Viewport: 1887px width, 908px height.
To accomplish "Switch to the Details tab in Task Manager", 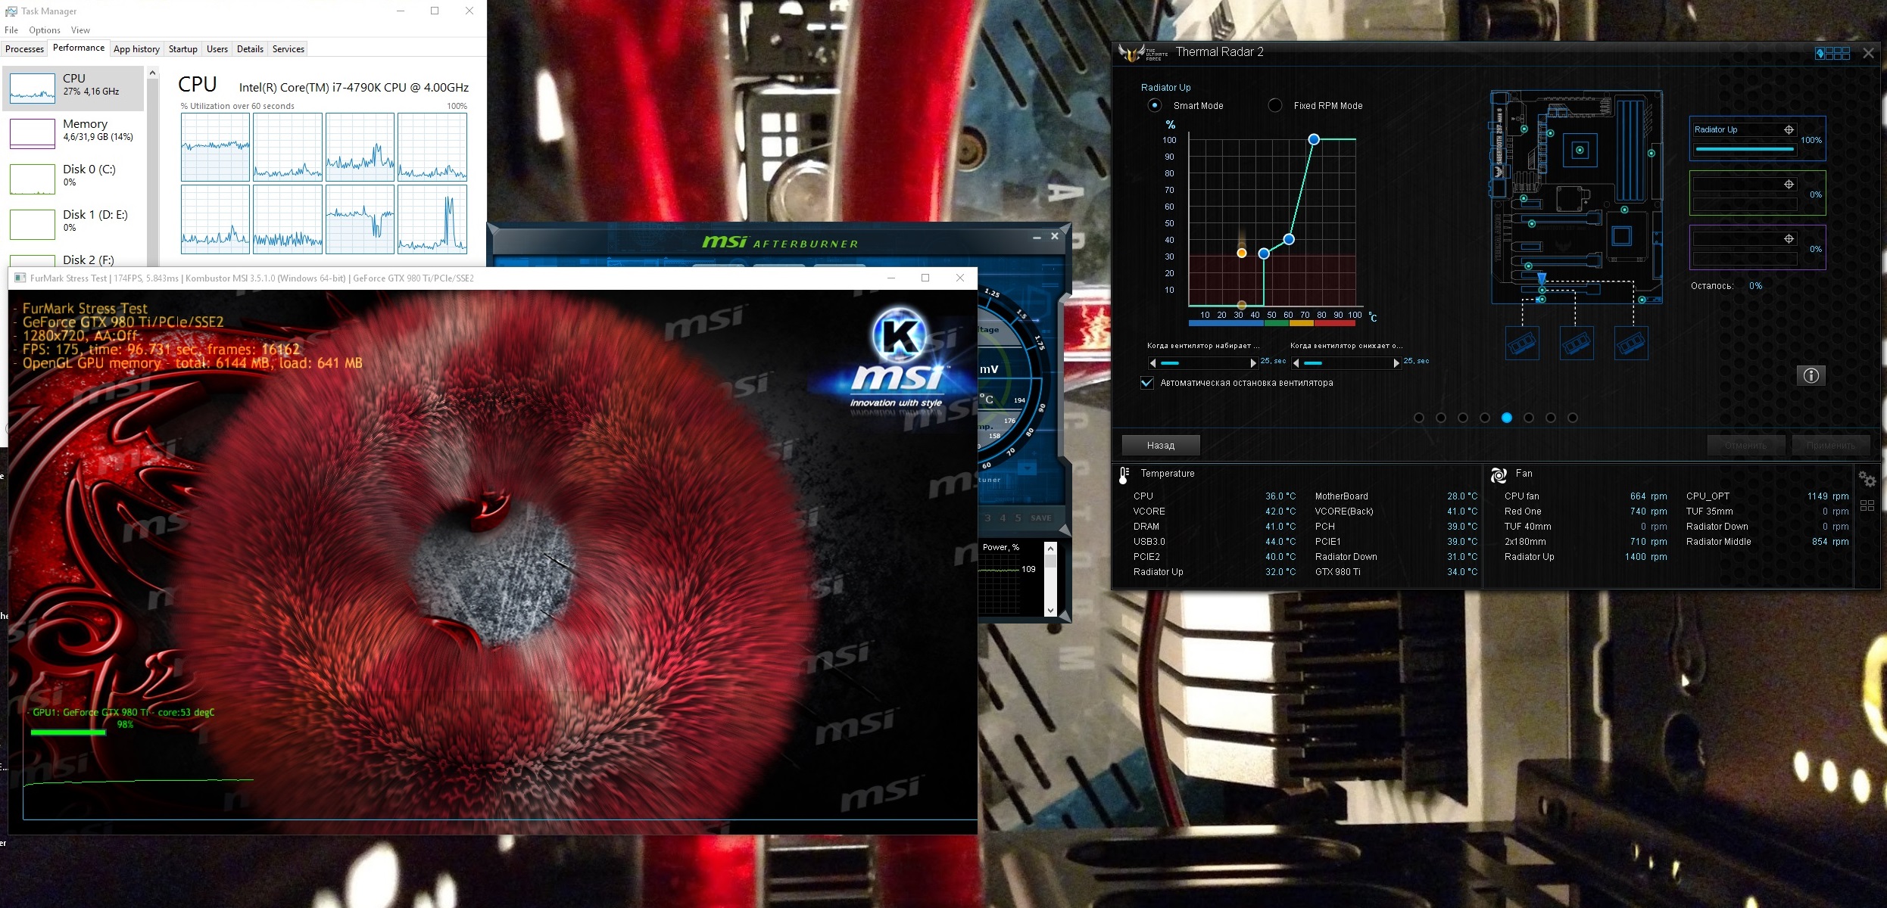I will (250, 49).
